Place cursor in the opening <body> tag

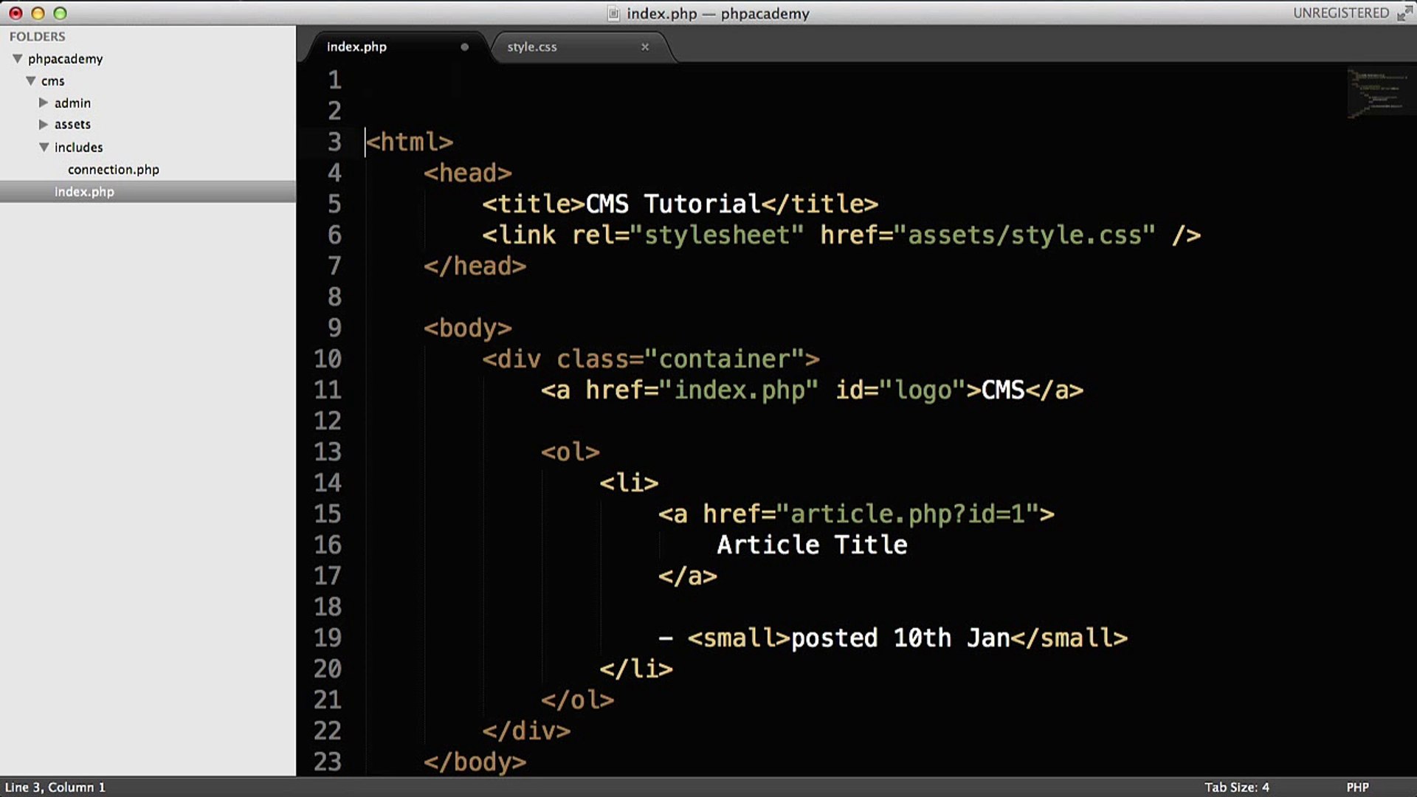click(467, 328)
